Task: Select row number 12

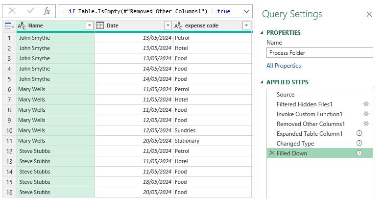Action: pos(9,151)
